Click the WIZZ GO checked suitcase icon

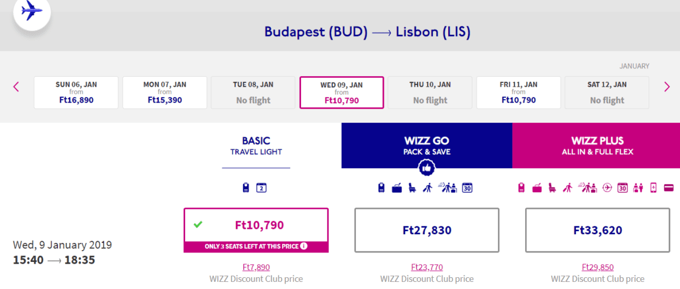click(396, 188)
